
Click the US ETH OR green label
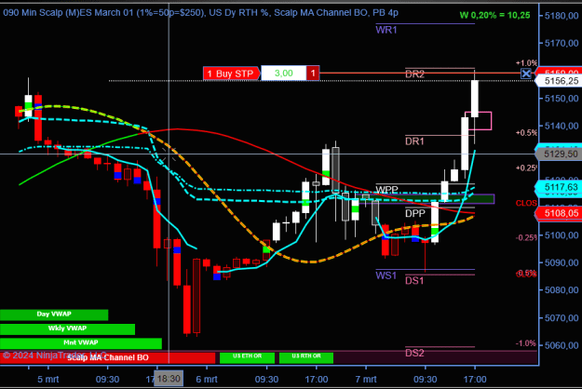click(x=247, y=357)
